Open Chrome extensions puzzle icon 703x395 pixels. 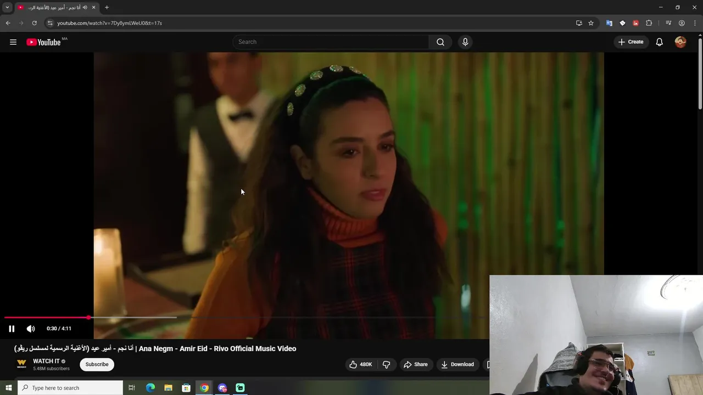[x=649, y=23]
